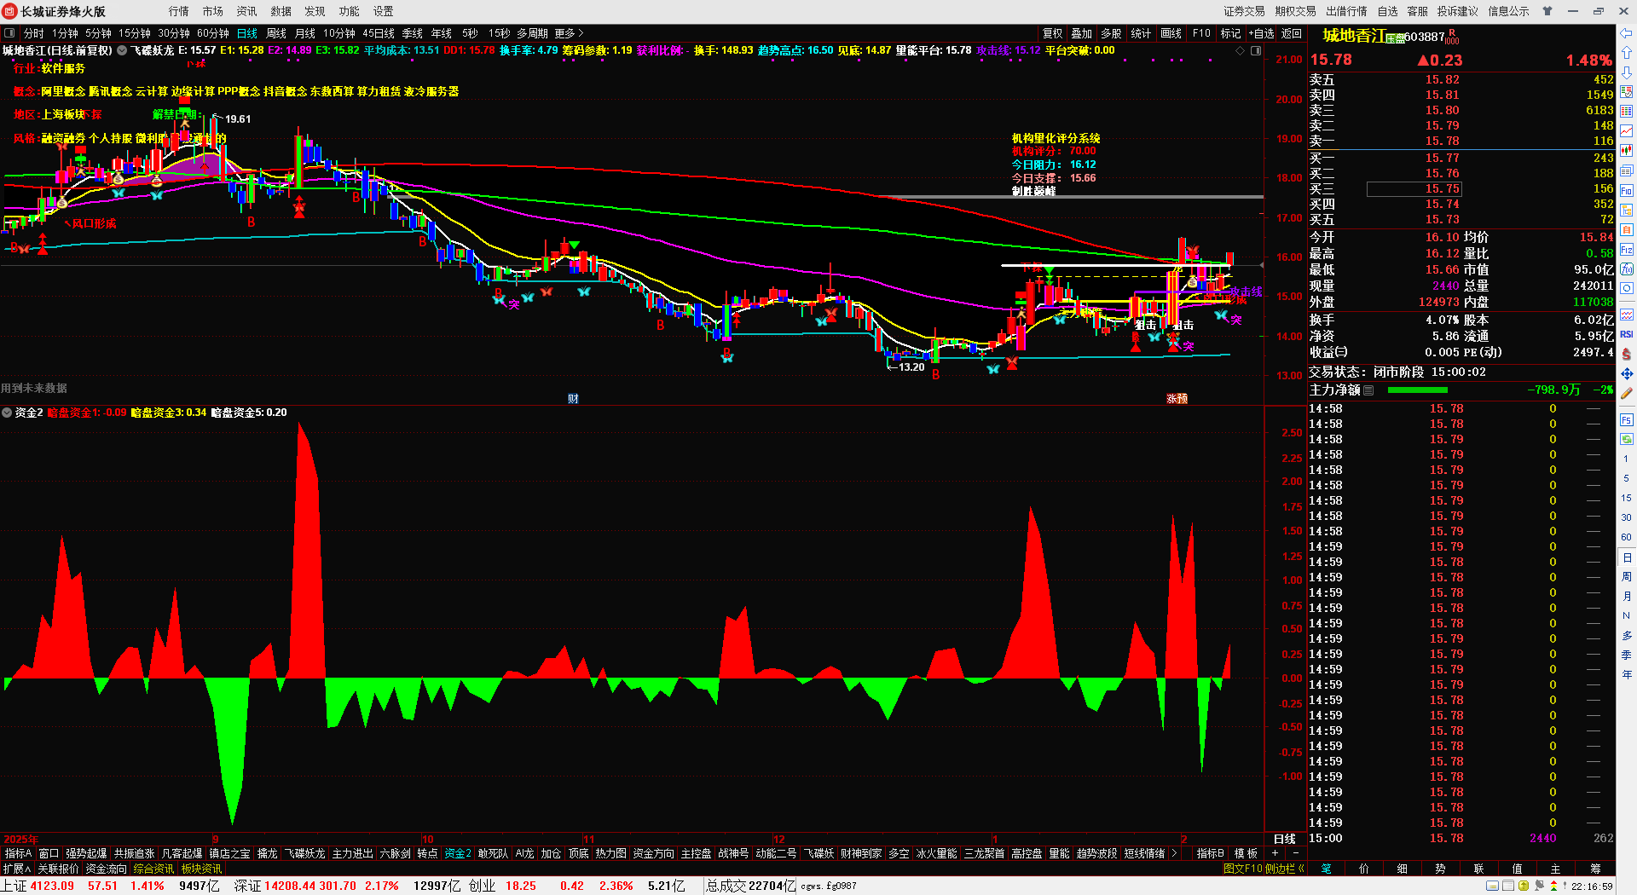Click the back arrow in right sidebar

tap(1627, 33)
